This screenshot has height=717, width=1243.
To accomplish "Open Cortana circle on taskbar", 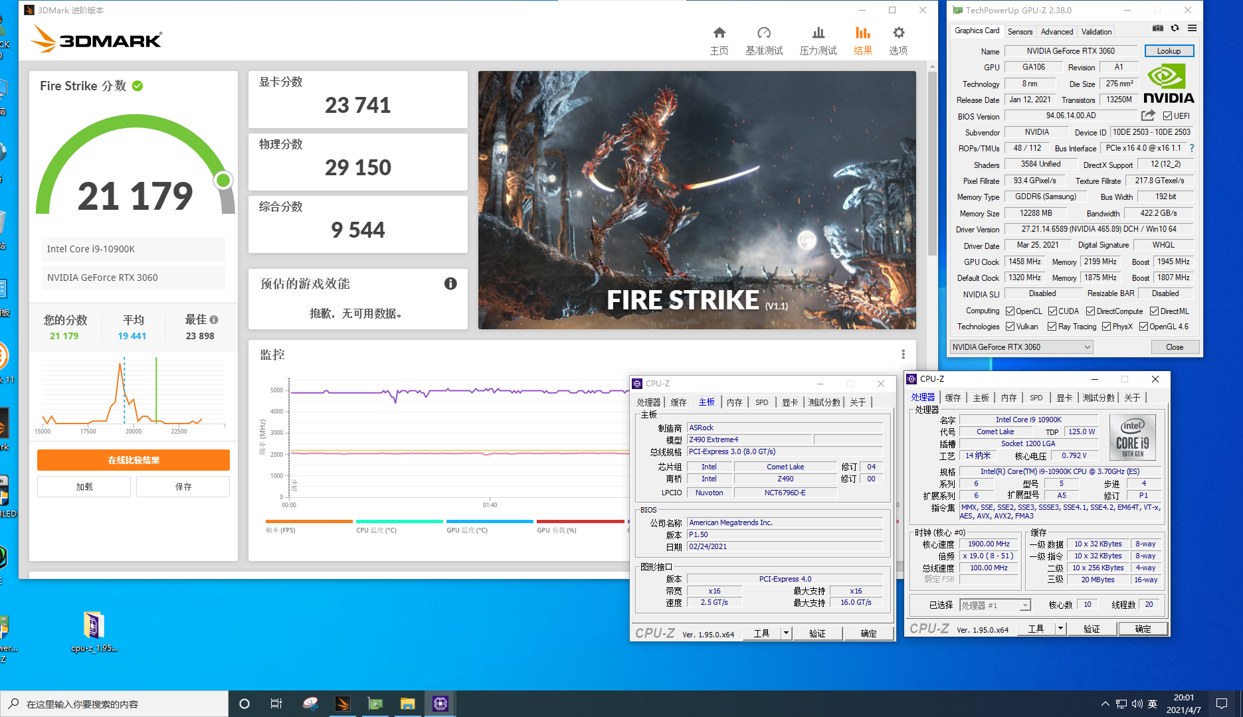I will click(244, 704).
